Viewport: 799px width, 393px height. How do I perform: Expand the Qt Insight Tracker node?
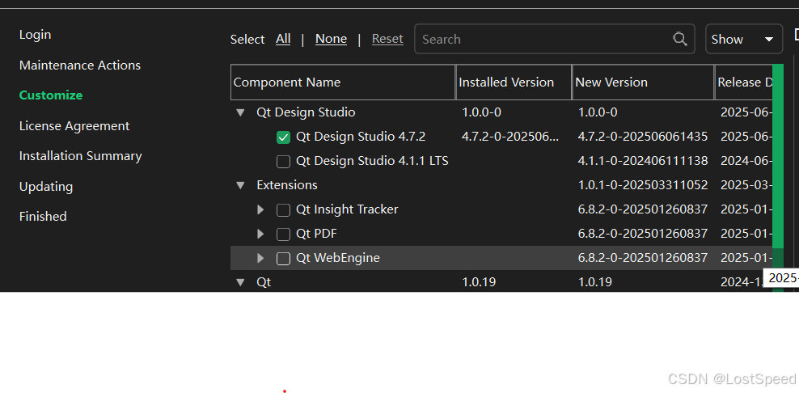(260, 209)
